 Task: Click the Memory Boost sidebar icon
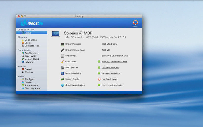[x=23, y=59]
